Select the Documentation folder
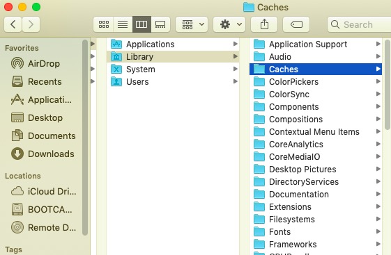 click(x=316, y=194)
